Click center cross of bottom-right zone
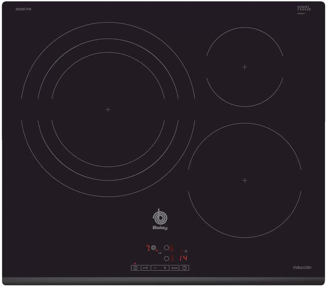327x287 pixels. (245, 180)
